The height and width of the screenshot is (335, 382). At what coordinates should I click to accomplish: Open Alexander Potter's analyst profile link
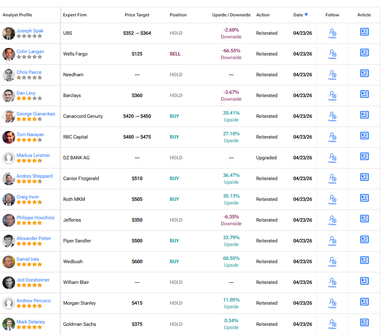pyautogui.click(x=34, y=238)
